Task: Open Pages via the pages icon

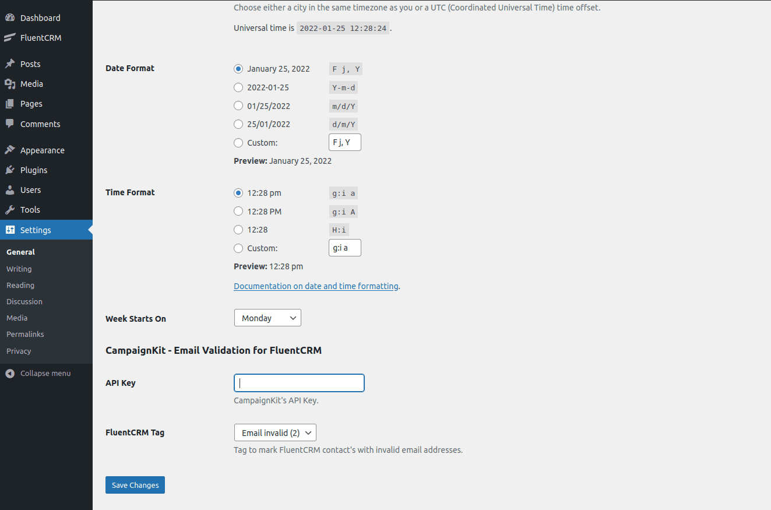Action: tap(10, 103)
